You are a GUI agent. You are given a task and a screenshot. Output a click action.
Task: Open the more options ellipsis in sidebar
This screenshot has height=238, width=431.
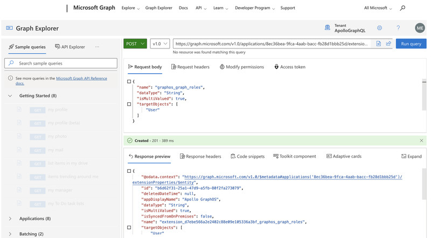point(97,47)
